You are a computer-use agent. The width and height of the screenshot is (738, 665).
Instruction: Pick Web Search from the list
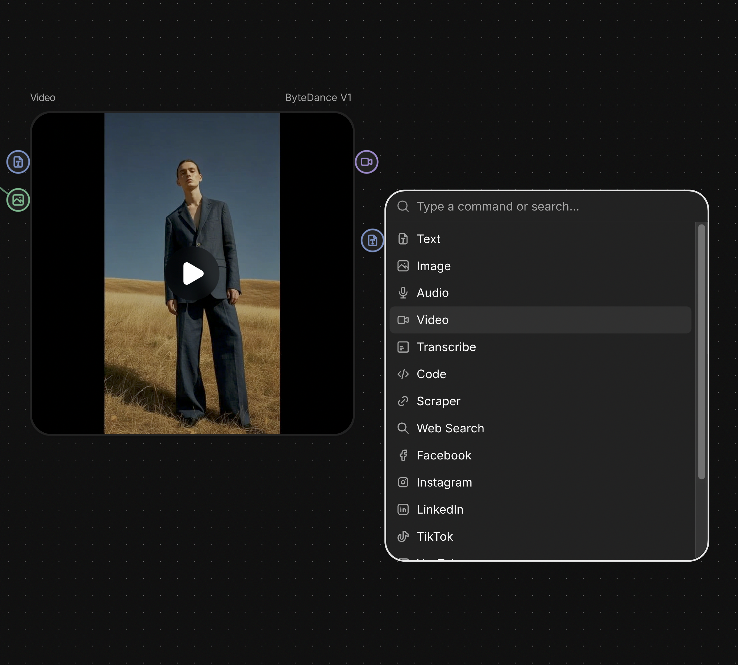450,428
